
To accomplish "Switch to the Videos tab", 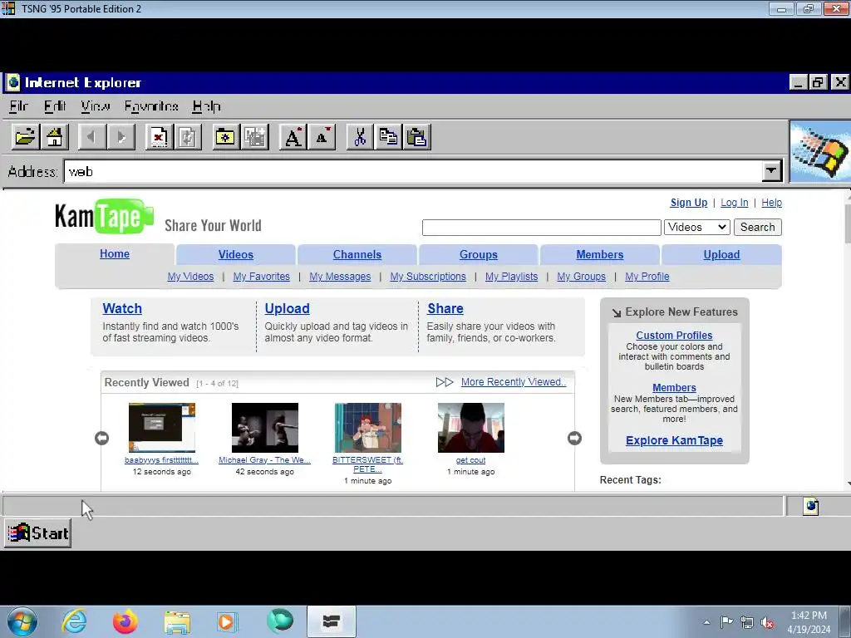I will click(x=235, y=254).
